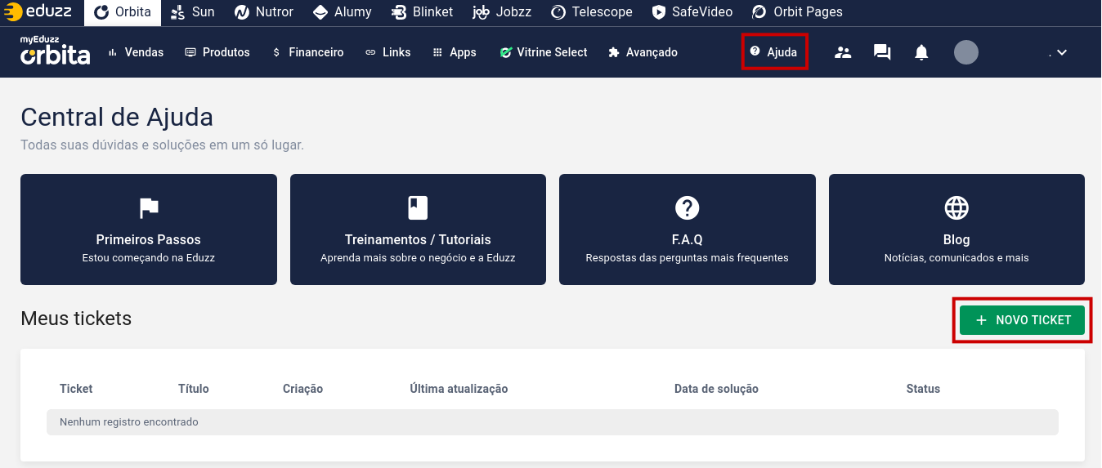Click the question mark icon on F.A.Q
1102x468 pixels.
[x=687, y=208]
